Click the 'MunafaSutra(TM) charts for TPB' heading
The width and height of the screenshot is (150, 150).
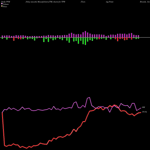52,2
